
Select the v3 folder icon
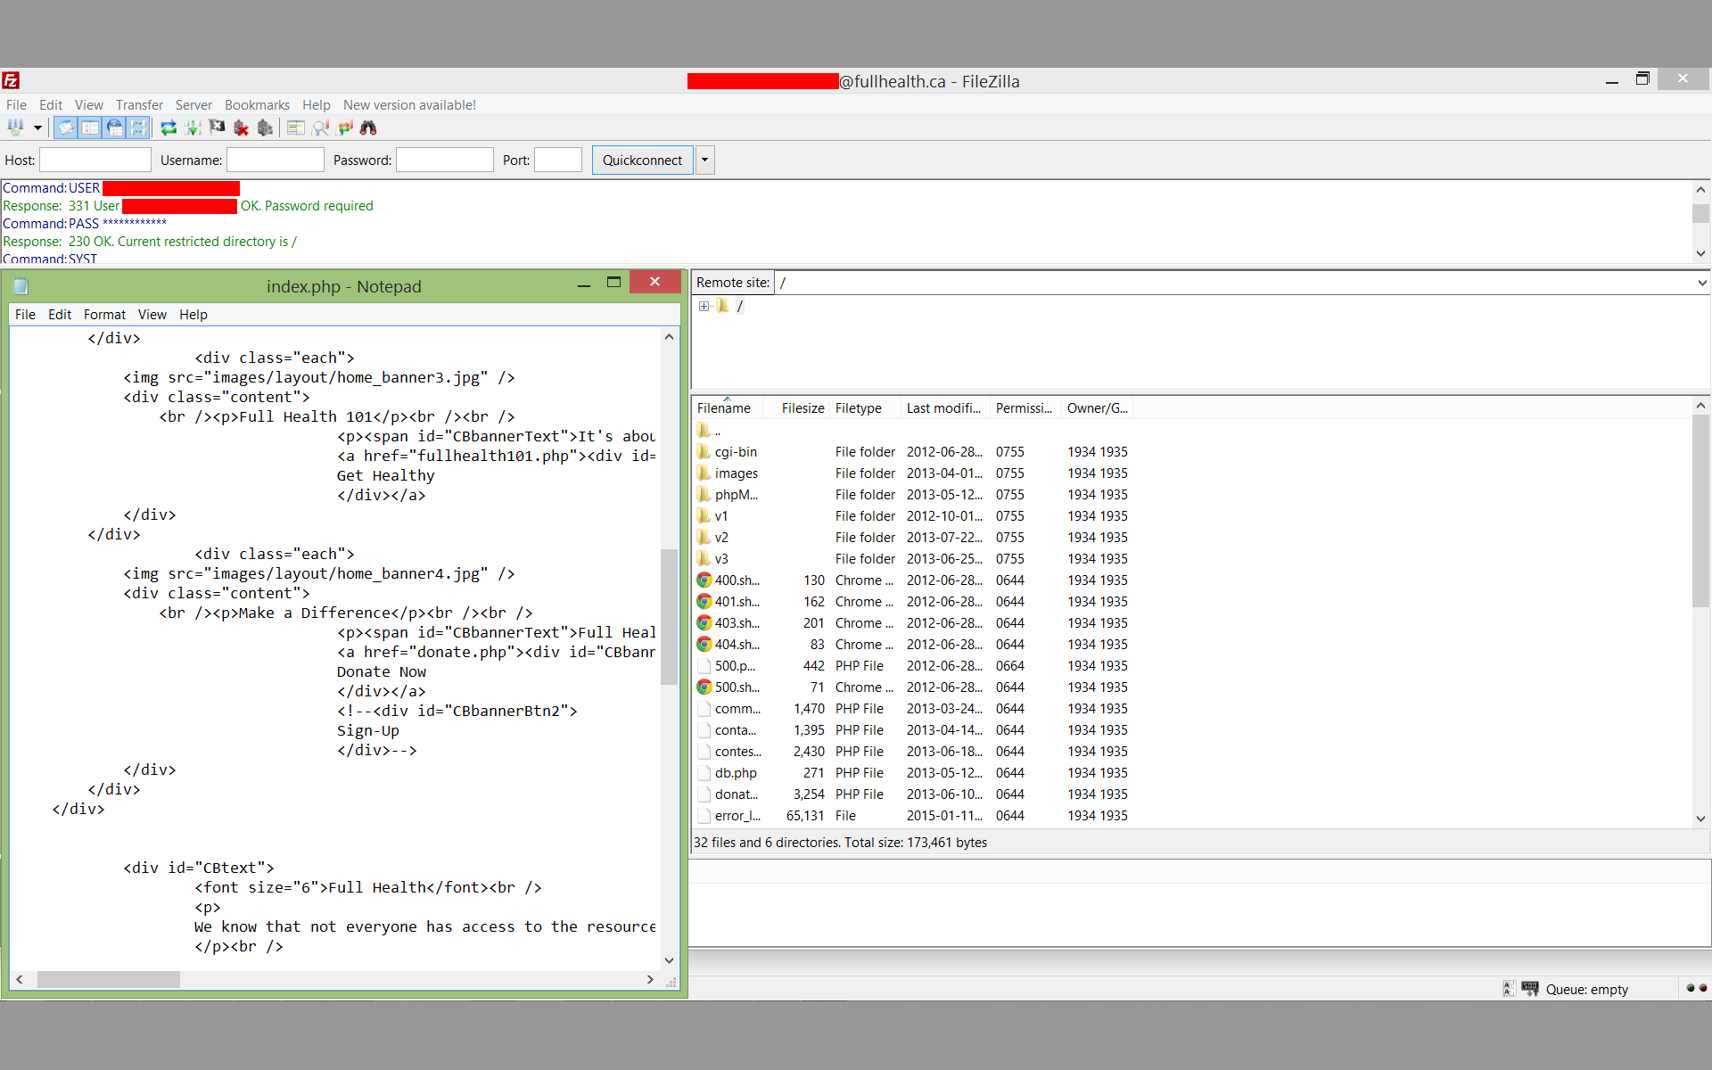point(704,558)
